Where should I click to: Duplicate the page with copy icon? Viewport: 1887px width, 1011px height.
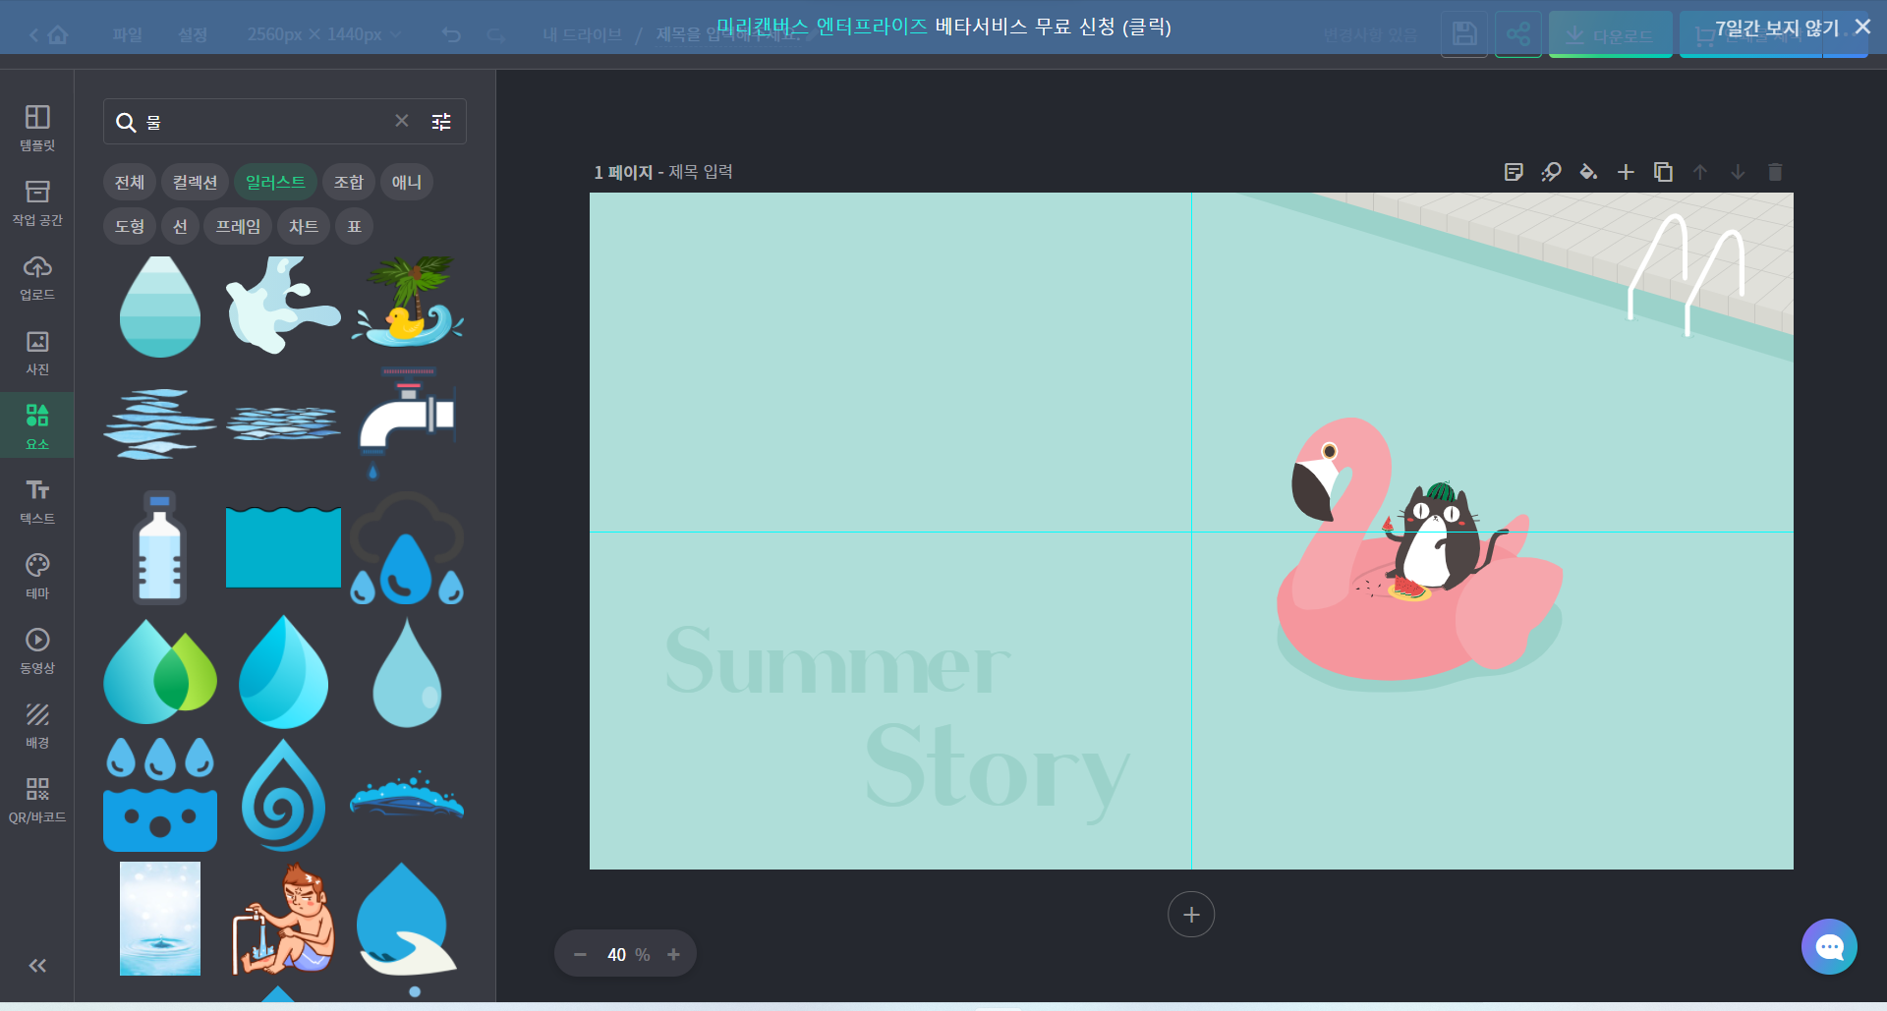pyautogui.click(x=1663, y=172)
